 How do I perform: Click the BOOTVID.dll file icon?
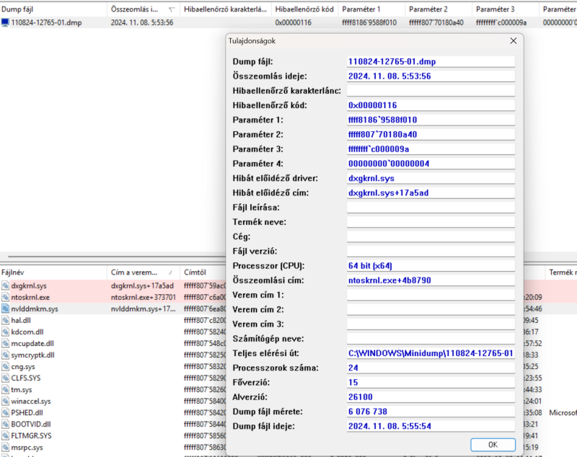tap(5, 425)
